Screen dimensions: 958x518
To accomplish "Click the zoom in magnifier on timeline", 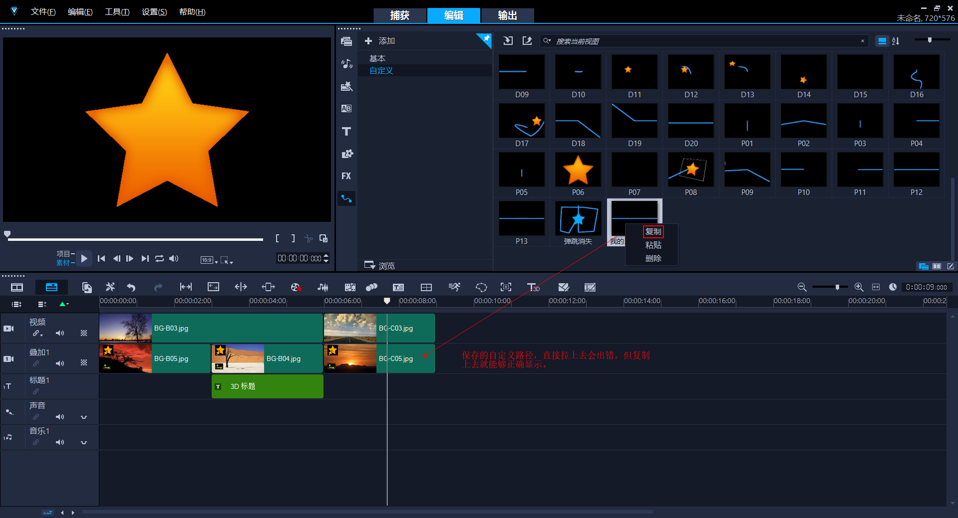I will pyautogui.click(x=859, y=287).
